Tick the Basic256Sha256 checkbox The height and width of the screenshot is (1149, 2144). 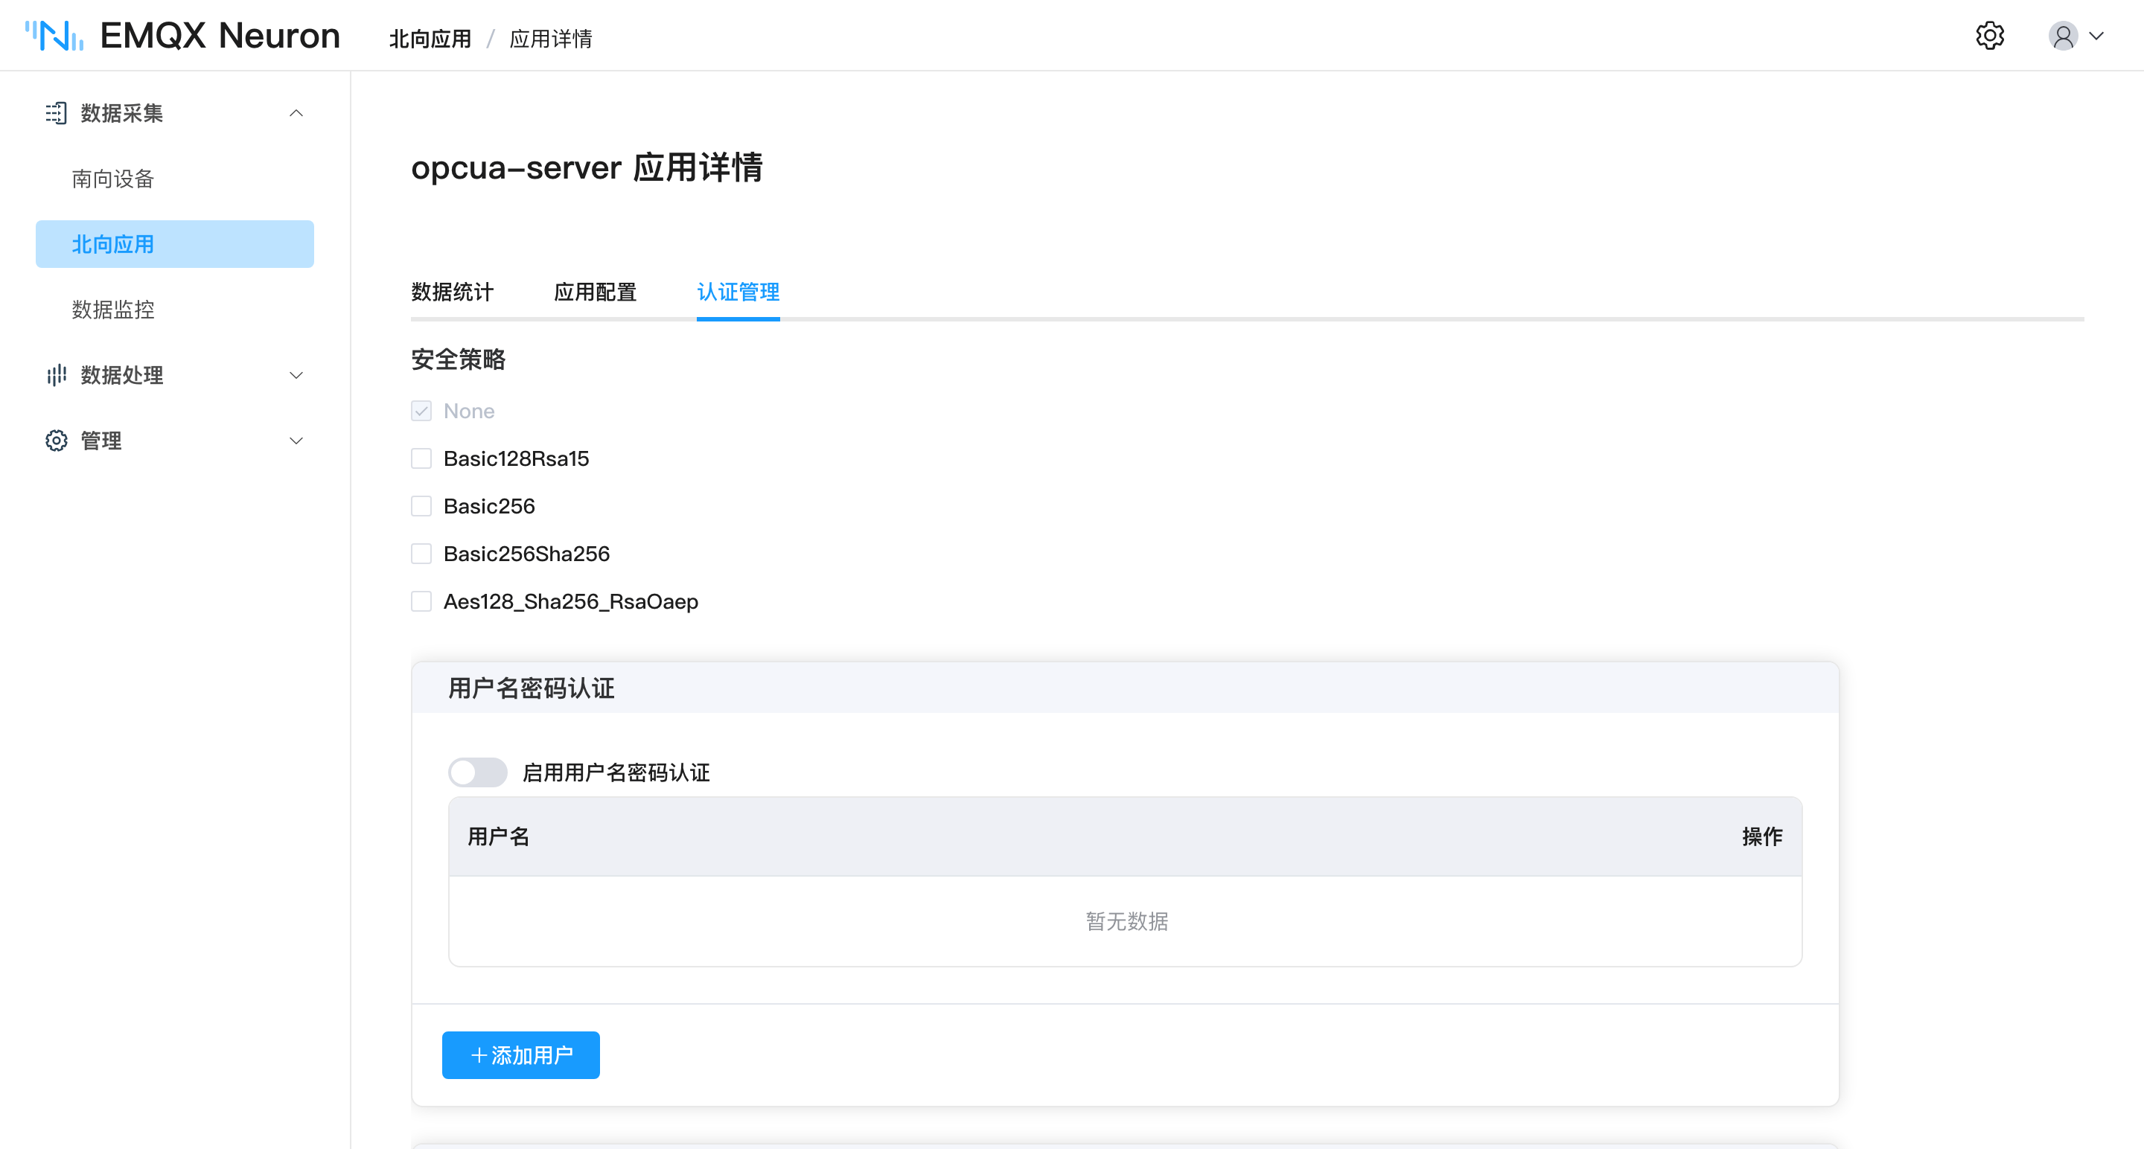tap(421, 554)
